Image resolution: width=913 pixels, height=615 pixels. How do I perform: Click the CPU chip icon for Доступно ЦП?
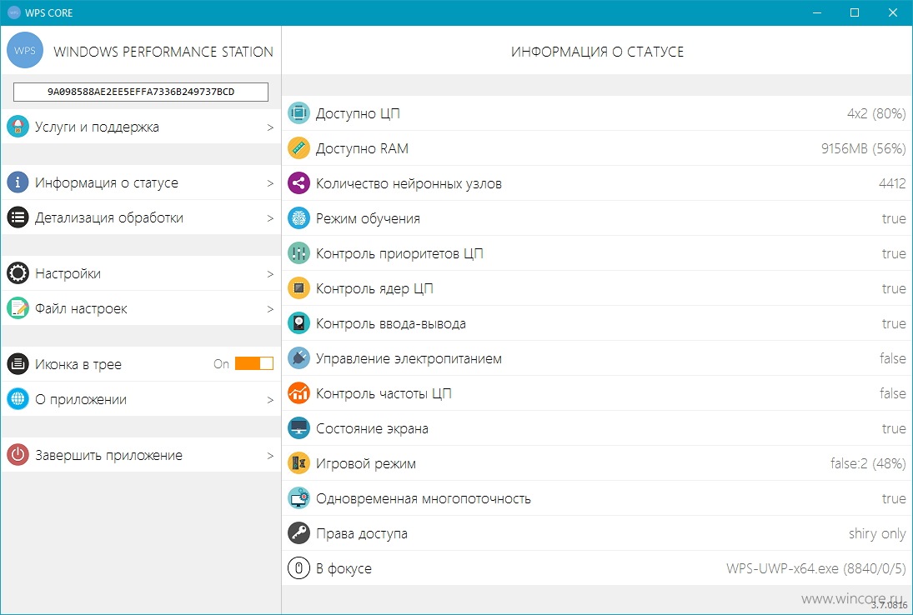(298, 112)
